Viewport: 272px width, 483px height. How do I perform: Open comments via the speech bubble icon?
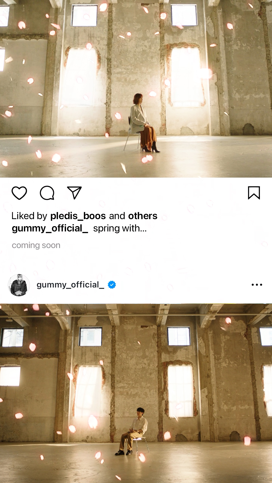point(47,193)
